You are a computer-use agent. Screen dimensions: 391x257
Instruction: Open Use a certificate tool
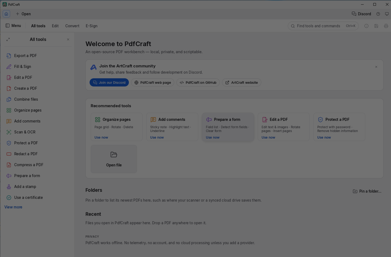pyautogui.click(x=37, y=198)
